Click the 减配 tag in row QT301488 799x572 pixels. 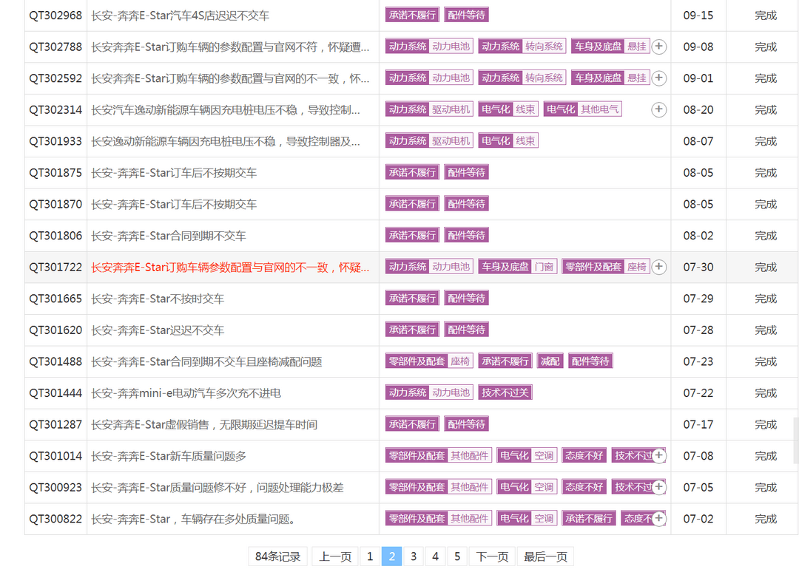550,361
